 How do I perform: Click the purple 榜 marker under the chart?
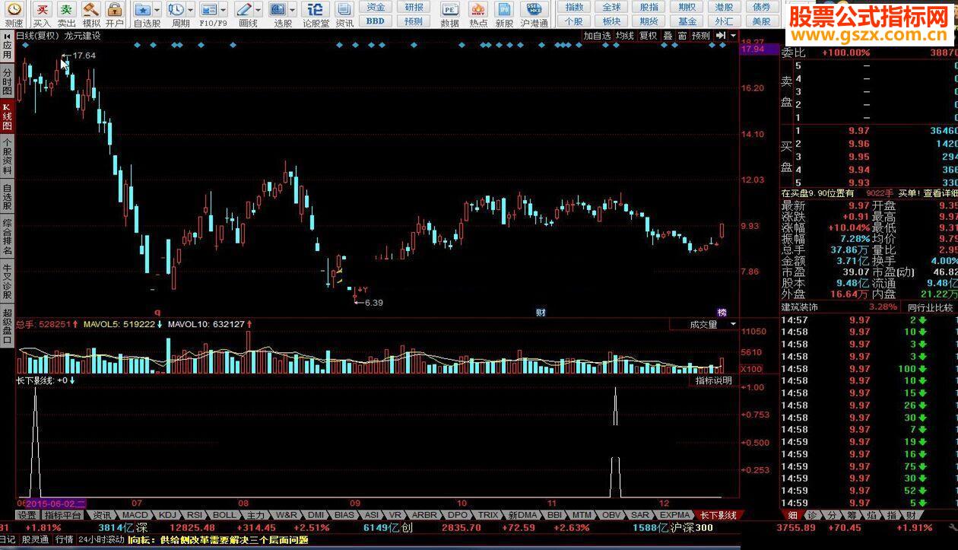(722, 312)
